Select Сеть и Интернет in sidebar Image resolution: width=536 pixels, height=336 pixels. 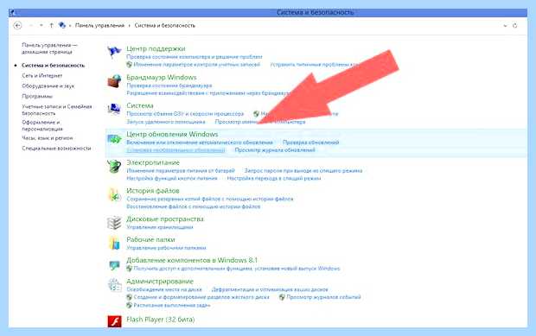42,75
